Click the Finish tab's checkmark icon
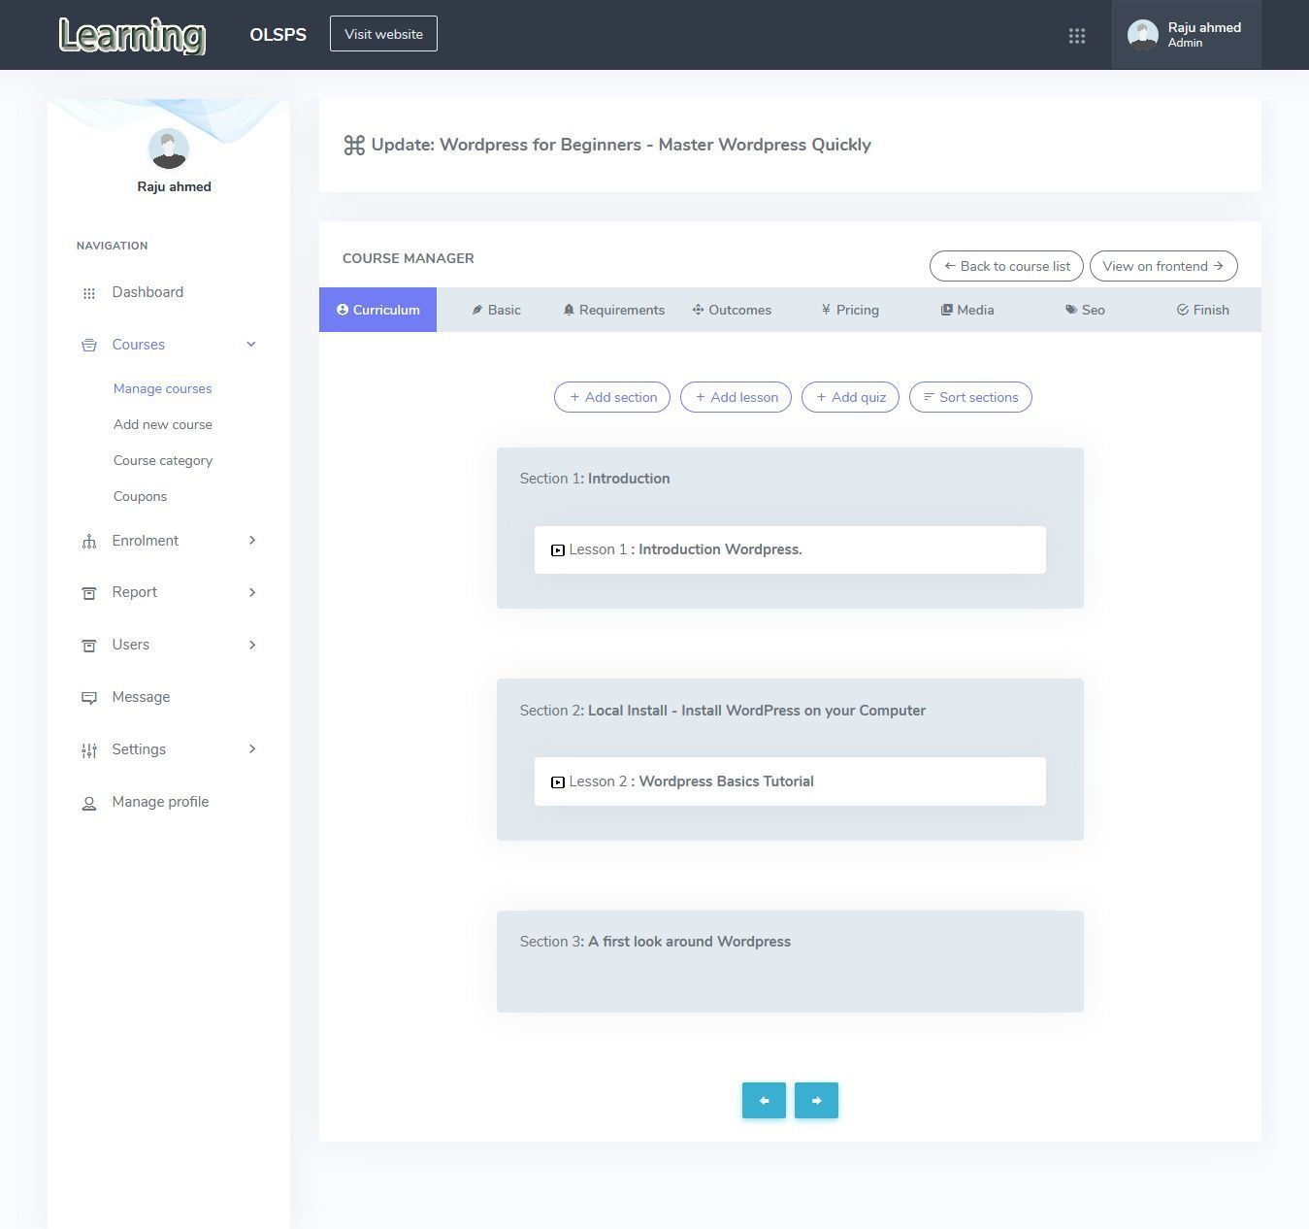The image size is (1309, 1229). (x=1183, y=310)
